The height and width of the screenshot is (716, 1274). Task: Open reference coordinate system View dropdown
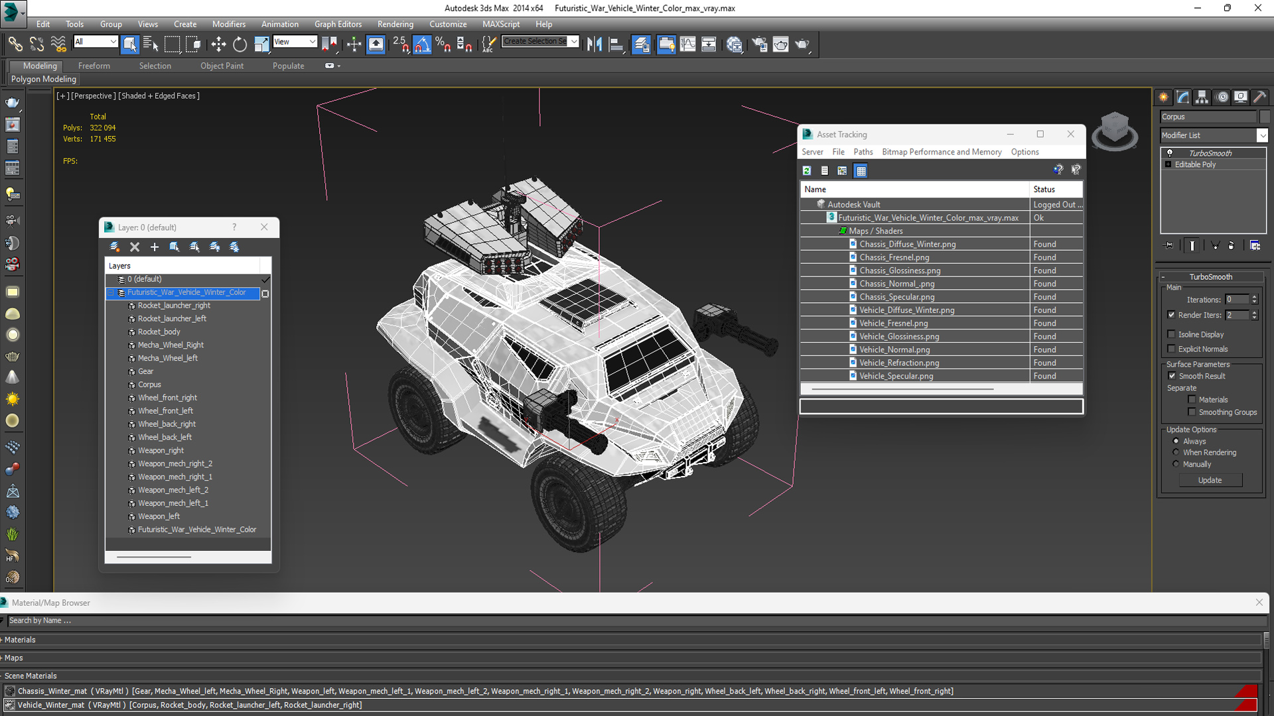point(312,42)
